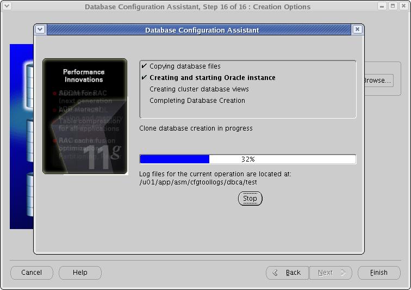The width and height of the screenshot is (411, 290).
Task: Select 'Copying database files' step
Action: pos(185,66)
